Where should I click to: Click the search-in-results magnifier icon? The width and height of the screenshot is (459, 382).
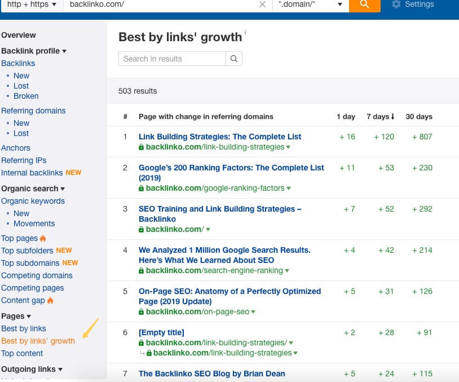click(x=233, y=59)
